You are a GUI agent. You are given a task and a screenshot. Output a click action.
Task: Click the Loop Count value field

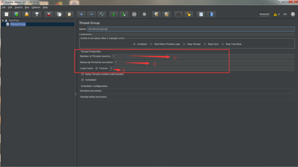pos(202,68)
